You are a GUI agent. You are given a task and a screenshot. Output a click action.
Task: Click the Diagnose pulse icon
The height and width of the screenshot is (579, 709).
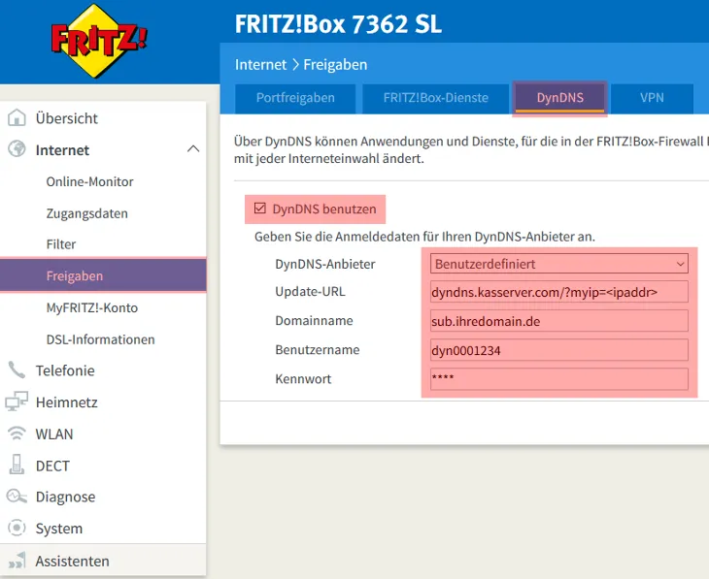tap(17, 496)
